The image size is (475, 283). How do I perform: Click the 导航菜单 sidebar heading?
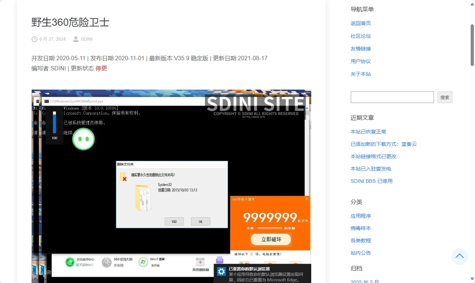362,9
